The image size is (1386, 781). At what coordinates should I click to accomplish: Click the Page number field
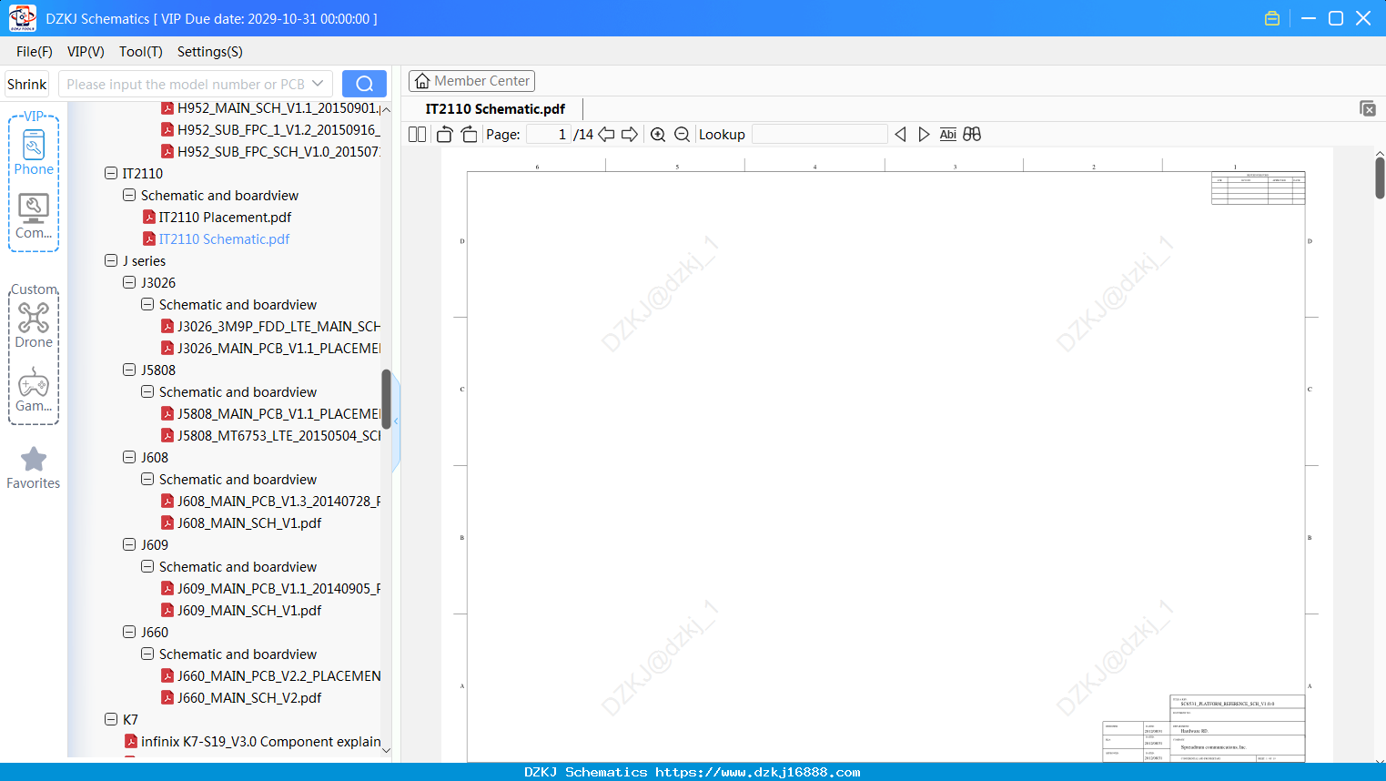coord(549,135)
